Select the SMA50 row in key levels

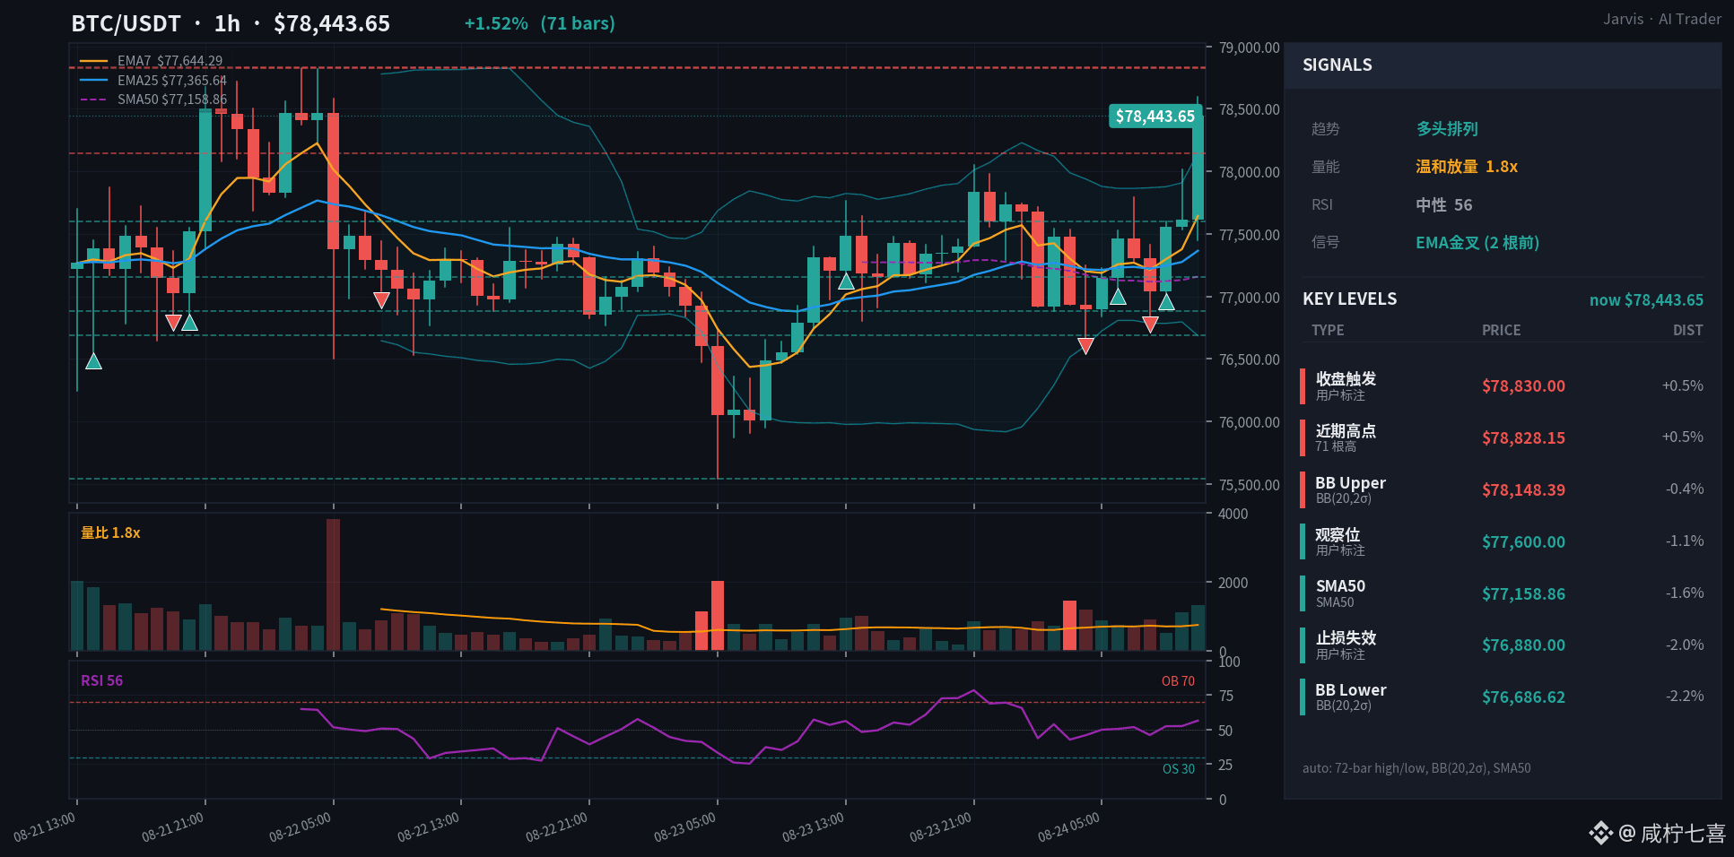1503,593
